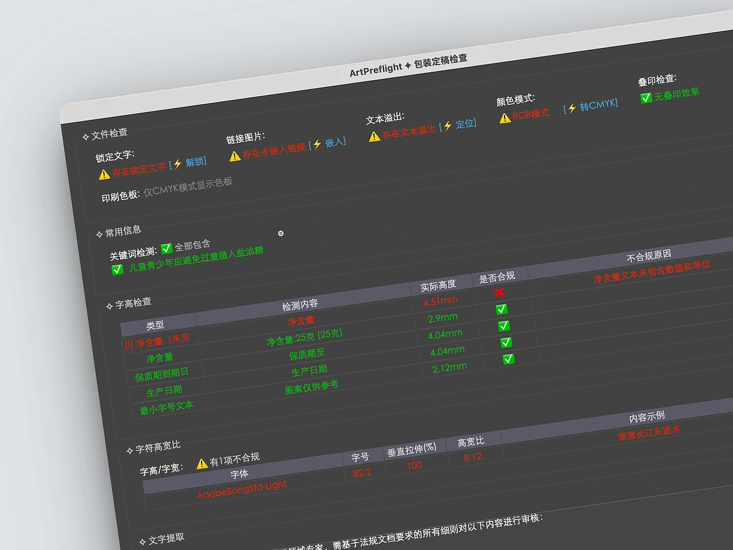Click the gear icon beside keyword detection
The image size is (733, 550).
(x=281, y=233)
